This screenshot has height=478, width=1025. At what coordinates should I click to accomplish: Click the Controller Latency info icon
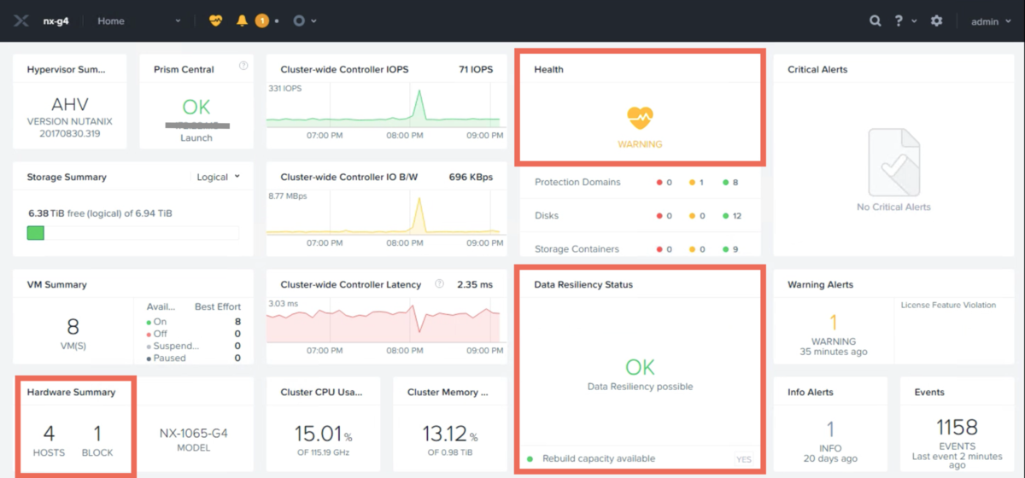(439, 284)
